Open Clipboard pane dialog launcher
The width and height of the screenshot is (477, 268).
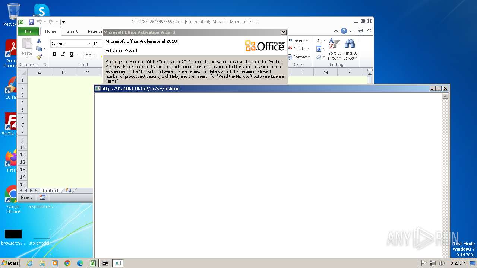click(x=45, y=65)
